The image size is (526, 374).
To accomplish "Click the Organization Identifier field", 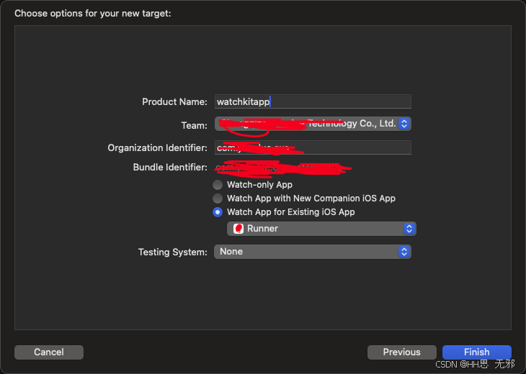I will tap(313, 147).
